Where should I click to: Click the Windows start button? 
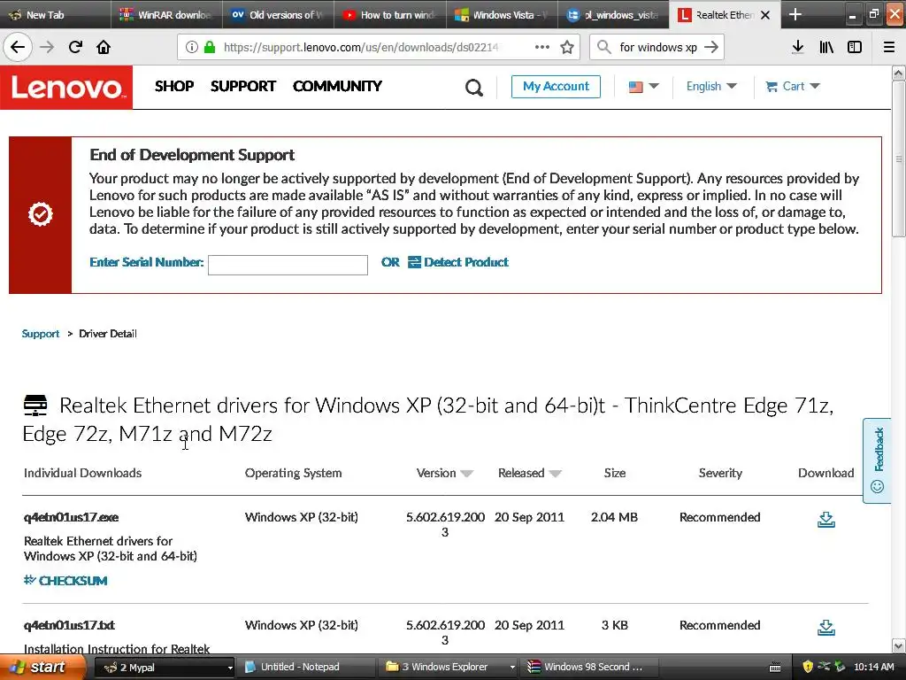(42, 667)
